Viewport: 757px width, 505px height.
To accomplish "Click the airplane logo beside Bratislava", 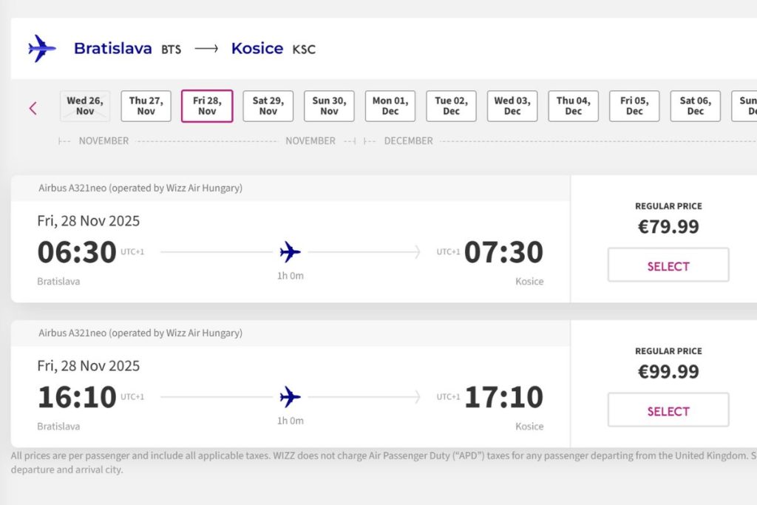I will tap(41, 49).
